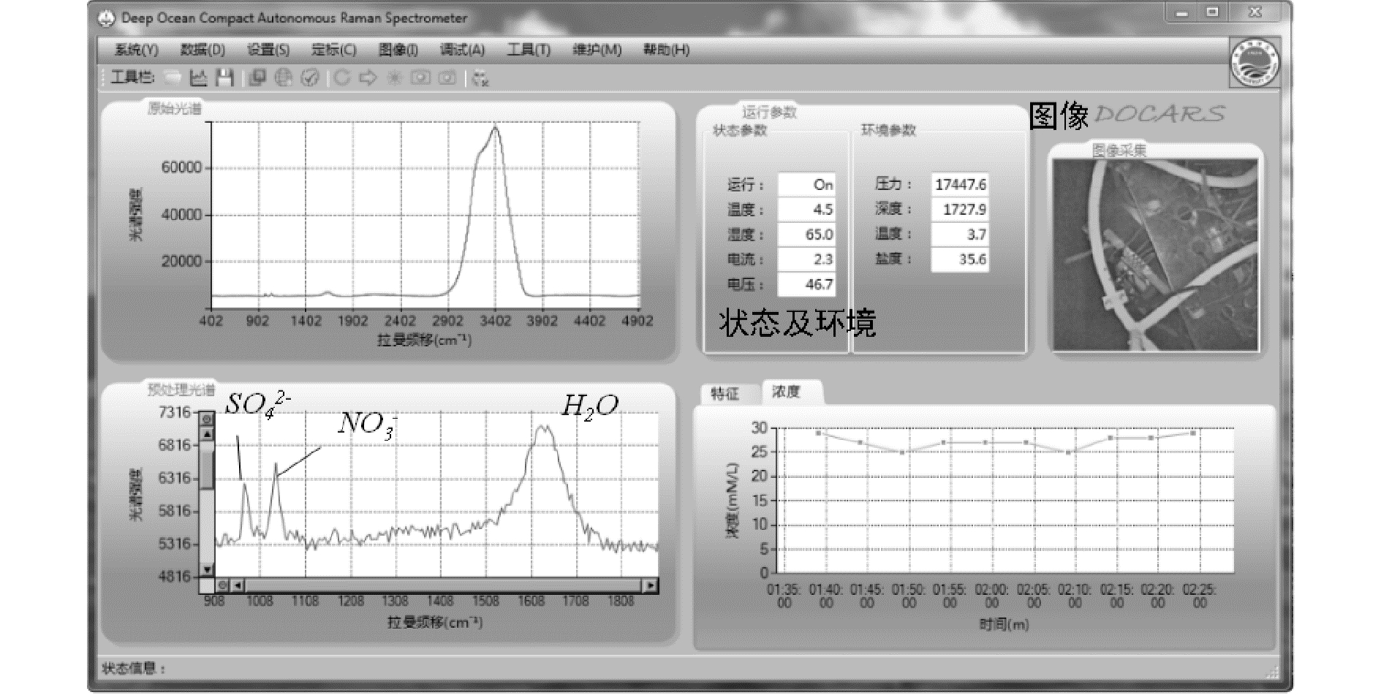Click the circular refresh toolbar icon
This screenshot has height=695, width=1381.
click(x=342, y=77)
